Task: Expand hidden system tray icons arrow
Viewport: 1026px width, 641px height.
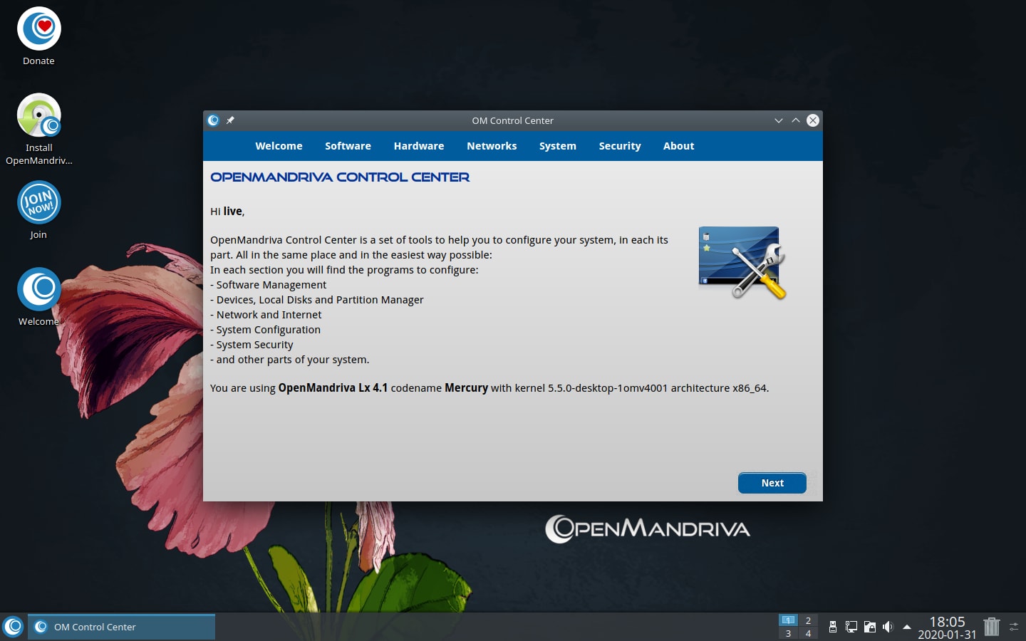Action: pyautogui.click(x=906, y=627)
